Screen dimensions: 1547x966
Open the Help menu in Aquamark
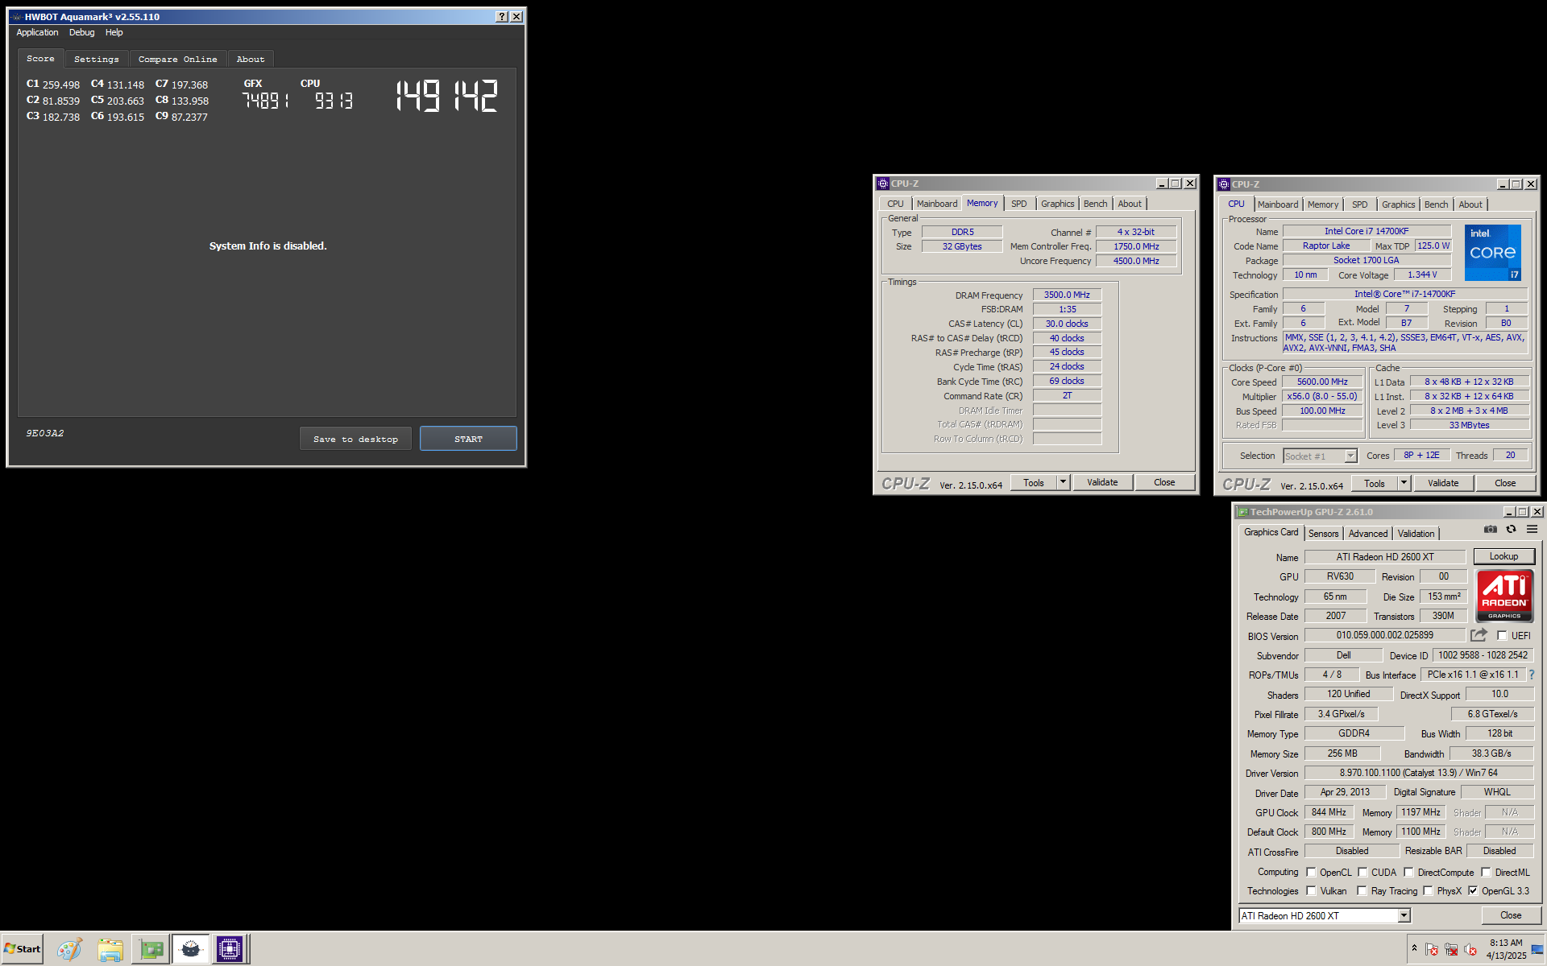pyautogui.click(x=114, y=32)
